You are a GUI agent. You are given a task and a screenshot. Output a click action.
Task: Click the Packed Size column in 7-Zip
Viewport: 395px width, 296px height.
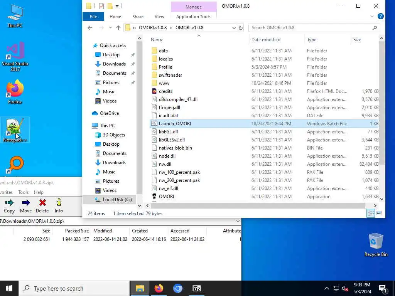point(71,230)
